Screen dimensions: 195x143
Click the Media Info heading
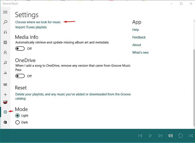pos(27,37)
